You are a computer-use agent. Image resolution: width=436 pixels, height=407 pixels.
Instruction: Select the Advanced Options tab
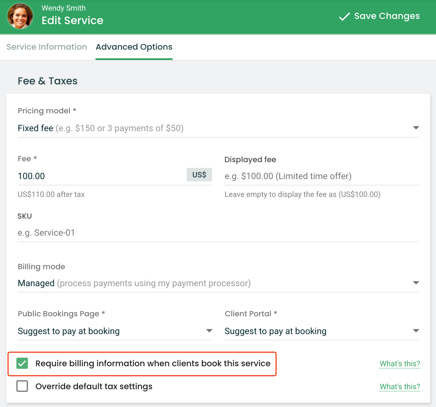(134, 47)
